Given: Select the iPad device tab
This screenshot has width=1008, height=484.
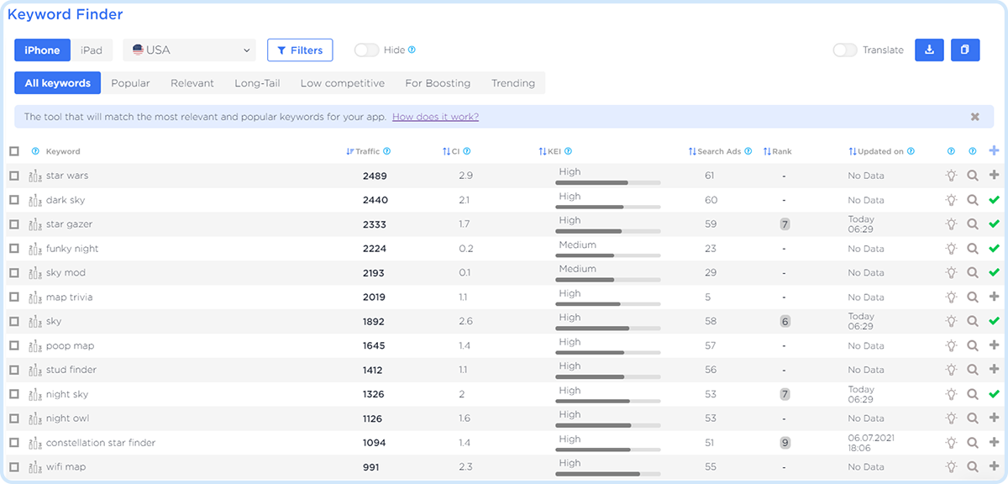Looking at the screenshot, I should [x=92, y=50].
